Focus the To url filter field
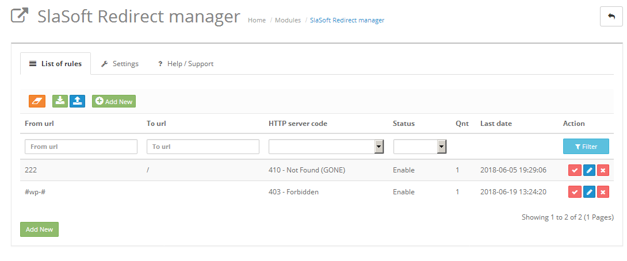Screen dimensions: 627x261 point(203,147)
